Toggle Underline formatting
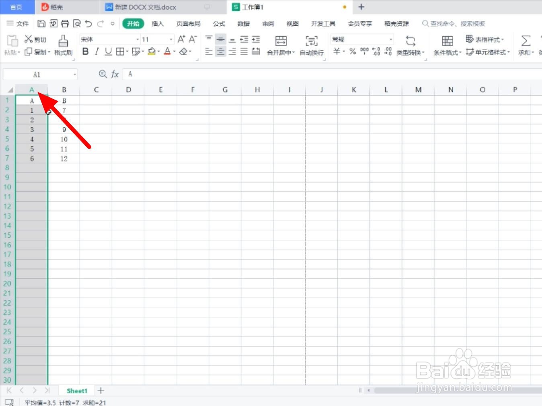Screen dimensions: 542x406 [108, 51]
